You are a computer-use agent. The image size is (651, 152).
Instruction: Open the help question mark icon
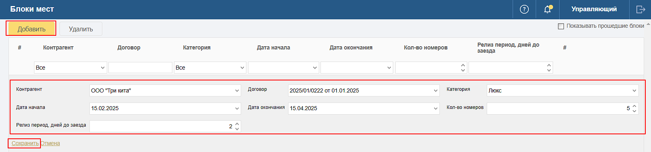[x=524, y=9]
